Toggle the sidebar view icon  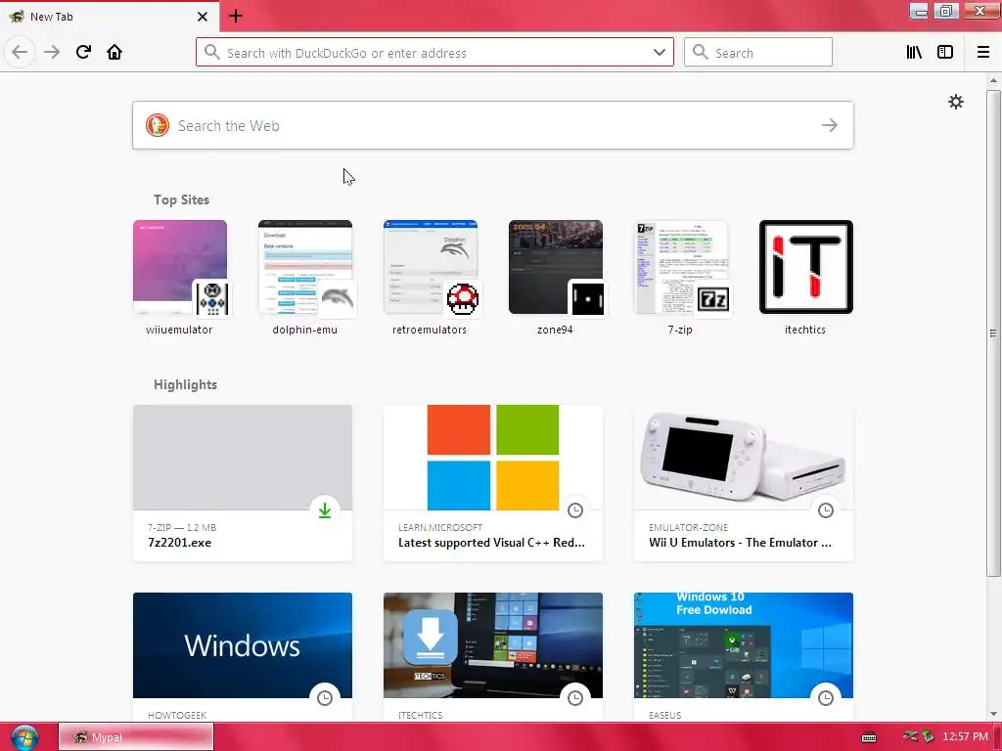(944, 53)
